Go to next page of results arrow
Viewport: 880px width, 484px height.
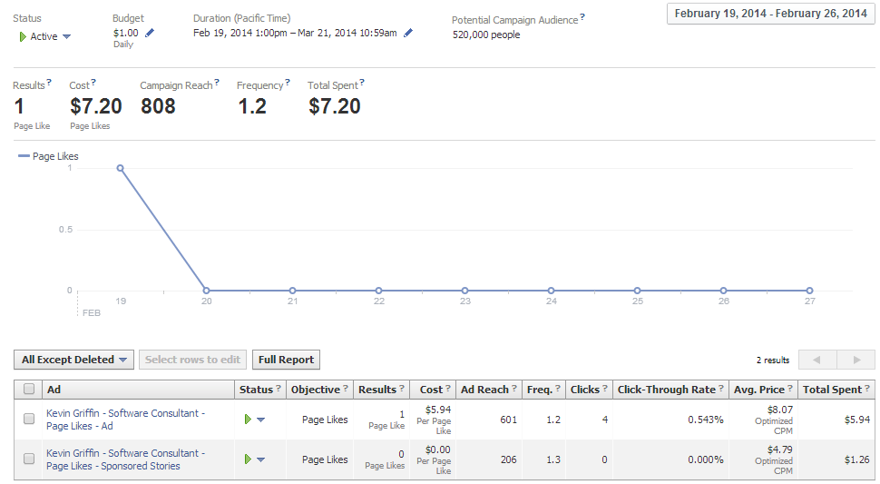[x=856, y=360]
